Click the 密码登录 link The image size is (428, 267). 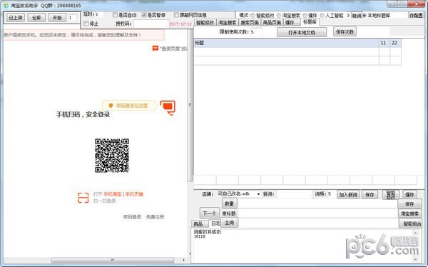tap(132, 217)
